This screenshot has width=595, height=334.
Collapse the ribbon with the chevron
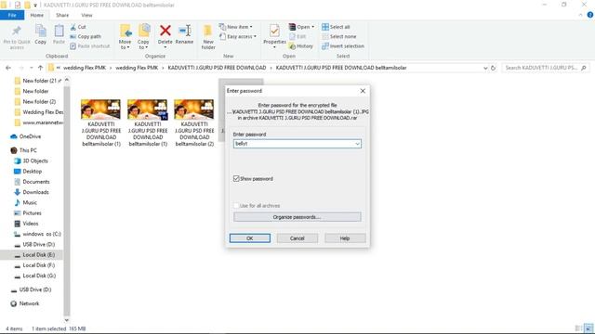click(x=580, y=15)
